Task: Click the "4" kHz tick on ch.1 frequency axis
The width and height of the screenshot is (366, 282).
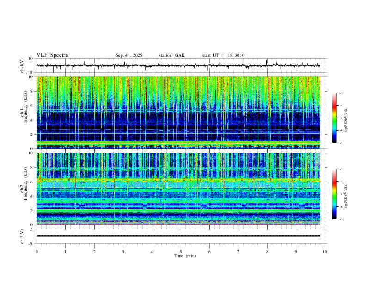Action: [x=32, y=120]
